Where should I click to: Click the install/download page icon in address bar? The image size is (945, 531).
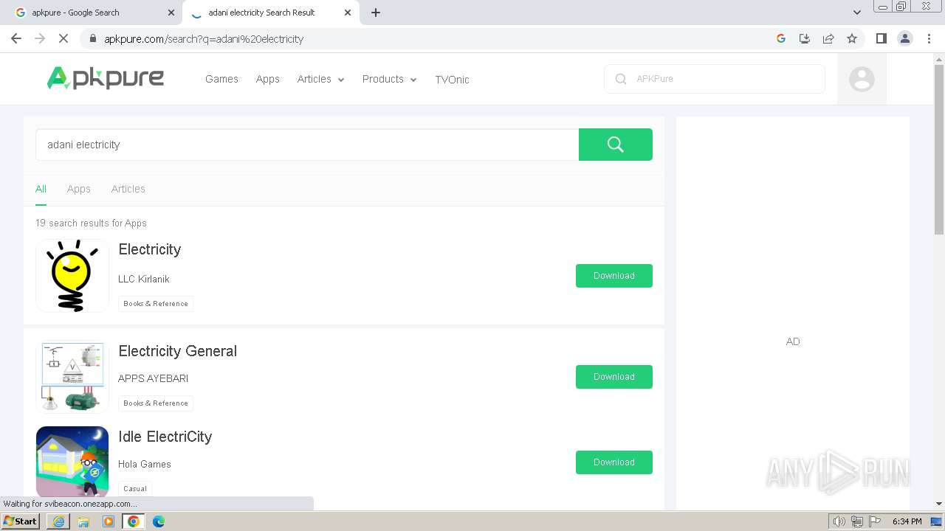tap(805, 38)
